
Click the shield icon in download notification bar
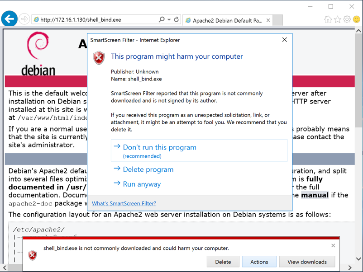pyautogui.click(x=33, y=255)
